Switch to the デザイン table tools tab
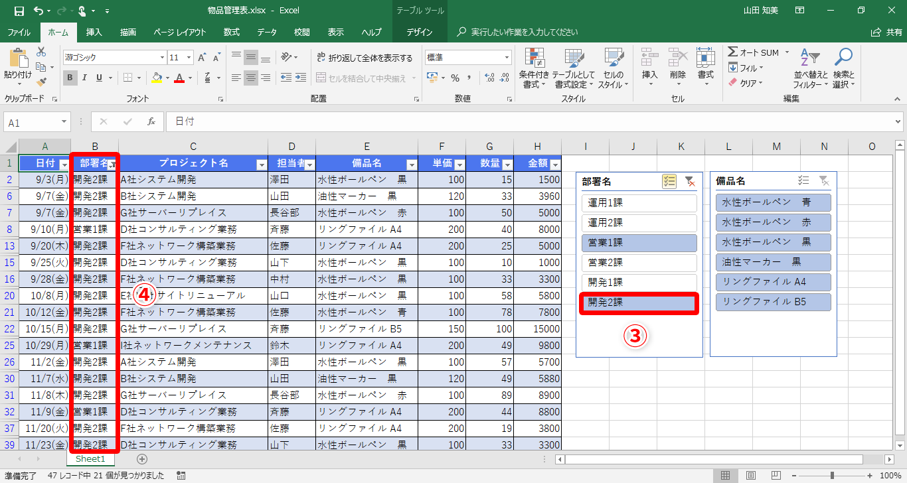 tap(420, 32)
